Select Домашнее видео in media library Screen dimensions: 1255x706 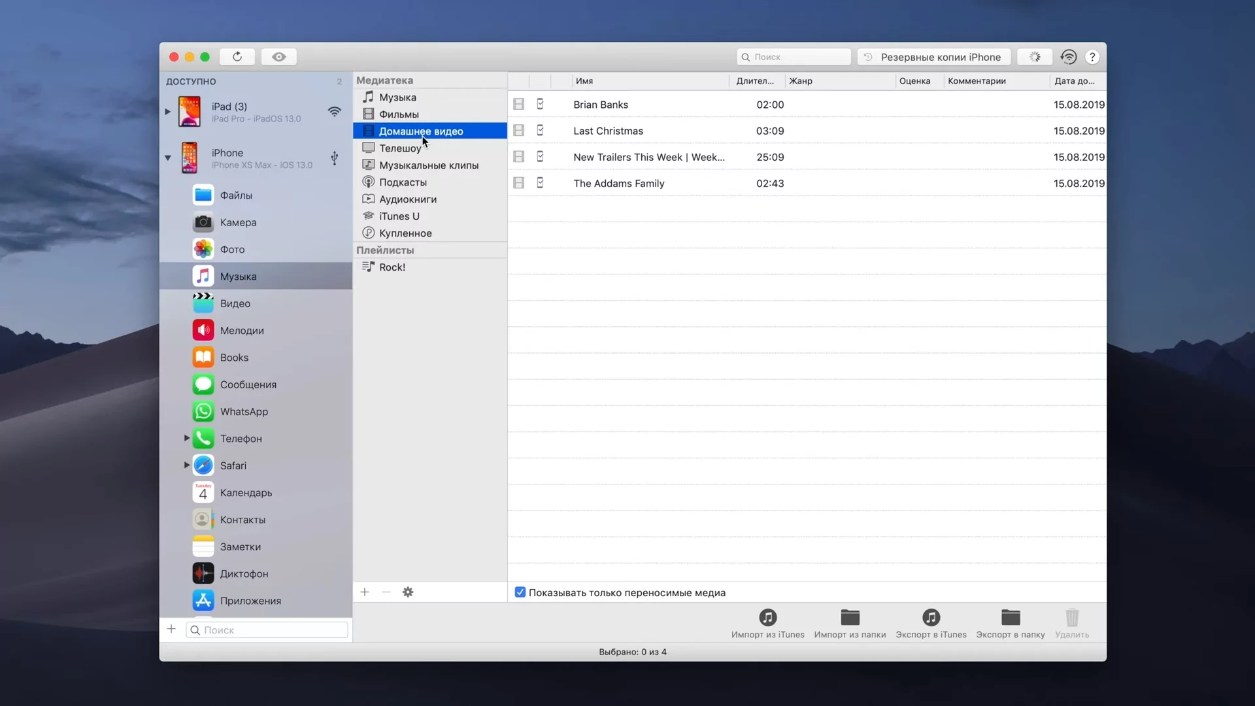421,131
